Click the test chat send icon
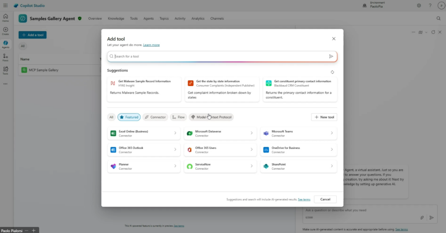The width and height of the screenshot is (446, 233). pos(432,218)
